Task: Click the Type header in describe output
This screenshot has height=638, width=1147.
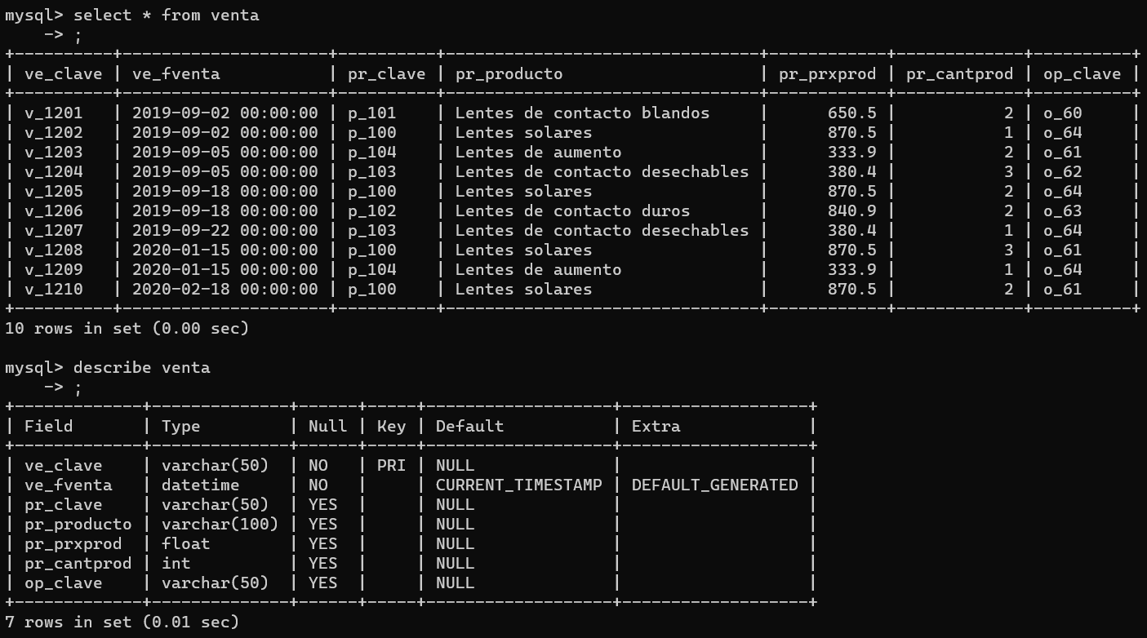Action: pyautogui.click(x=181, y=427)
